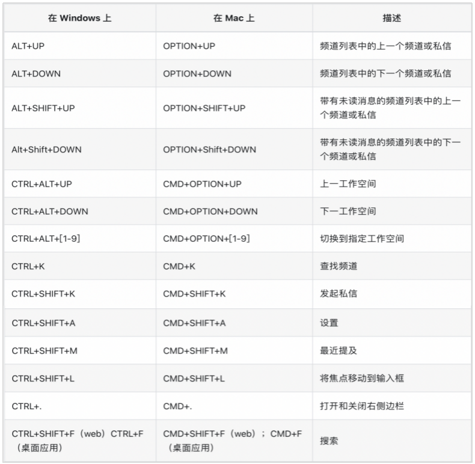Select the 'OPTION+Shift+DOWN' cell
This screenshot has width=475, height=464.
click(x=234, y=149)
